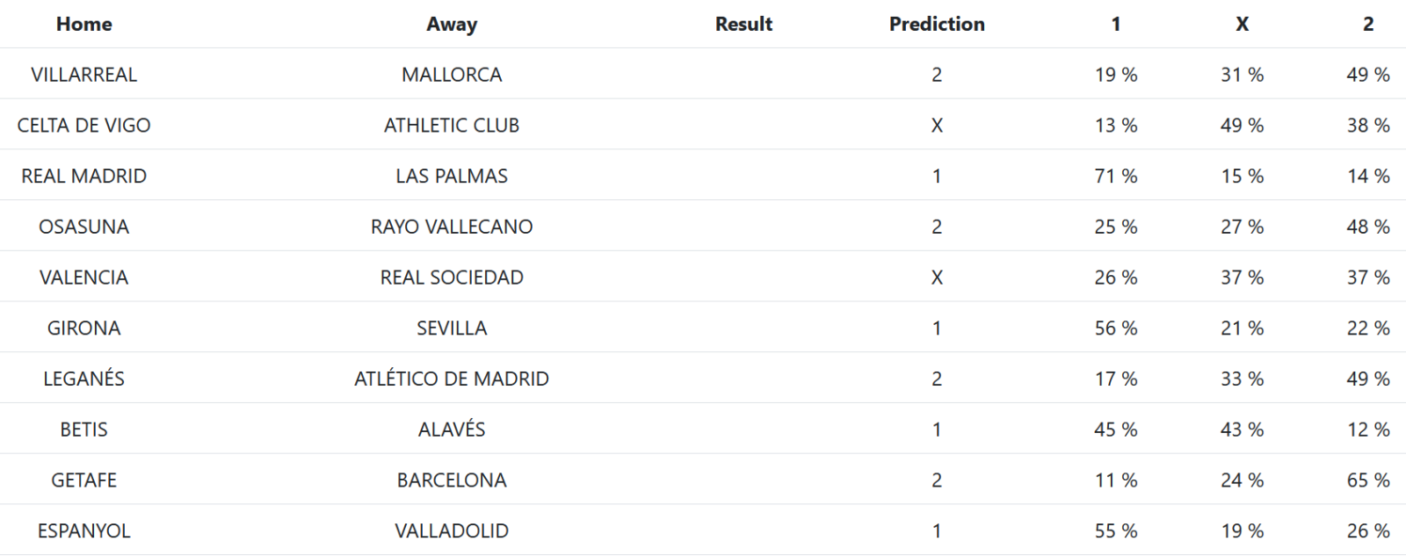
Task: Click ATHLETIC CLUB away team
Action: click(x=452, y=126)
